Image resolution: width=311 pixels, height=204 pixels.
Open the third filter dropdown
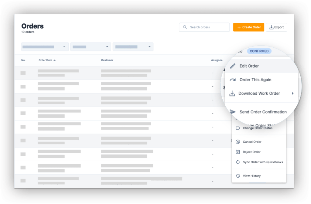pos(133,47)
